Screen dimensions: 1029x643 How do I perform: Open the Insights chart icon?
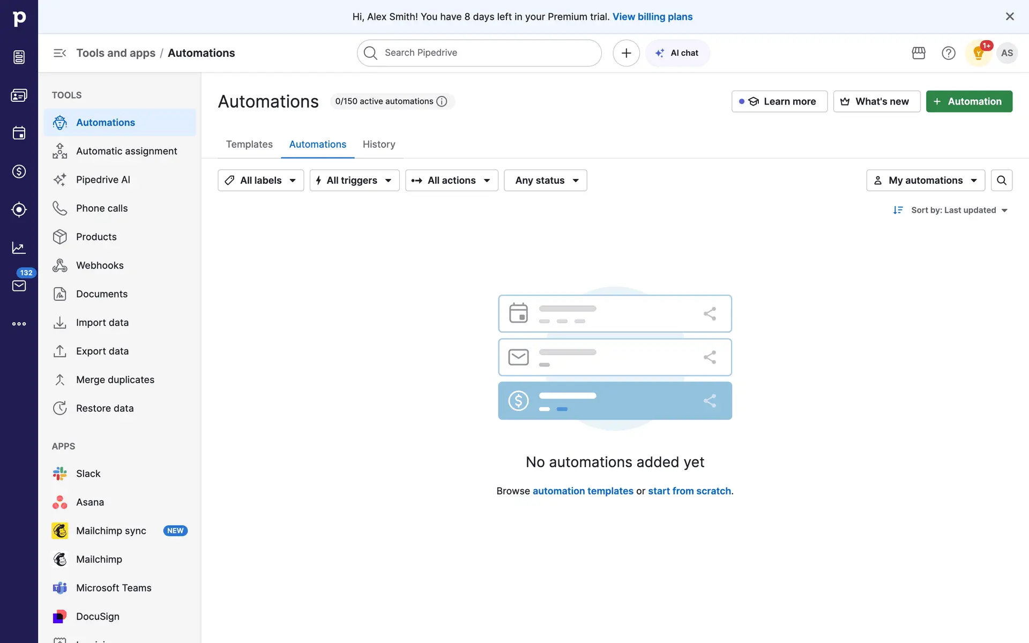point(19,248)
